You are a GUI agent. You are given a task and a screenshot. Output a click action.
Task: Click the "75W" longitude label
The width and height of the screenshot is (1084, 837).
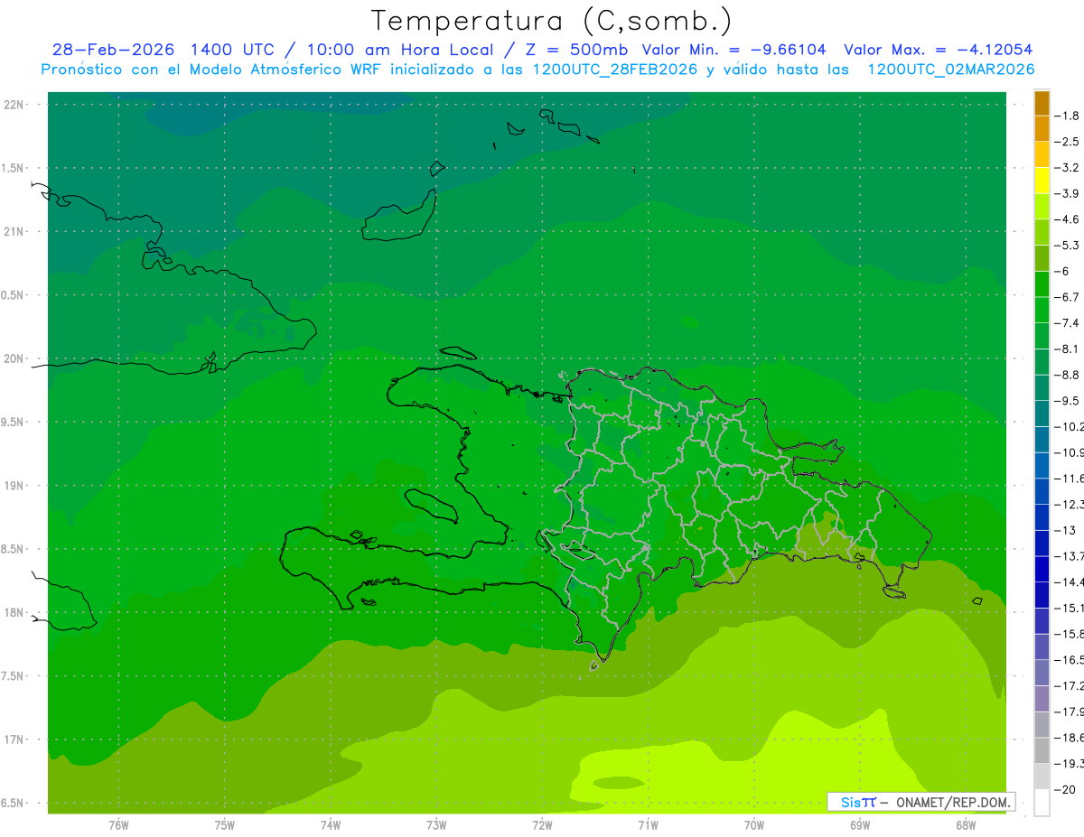click(x=225, y=824)
